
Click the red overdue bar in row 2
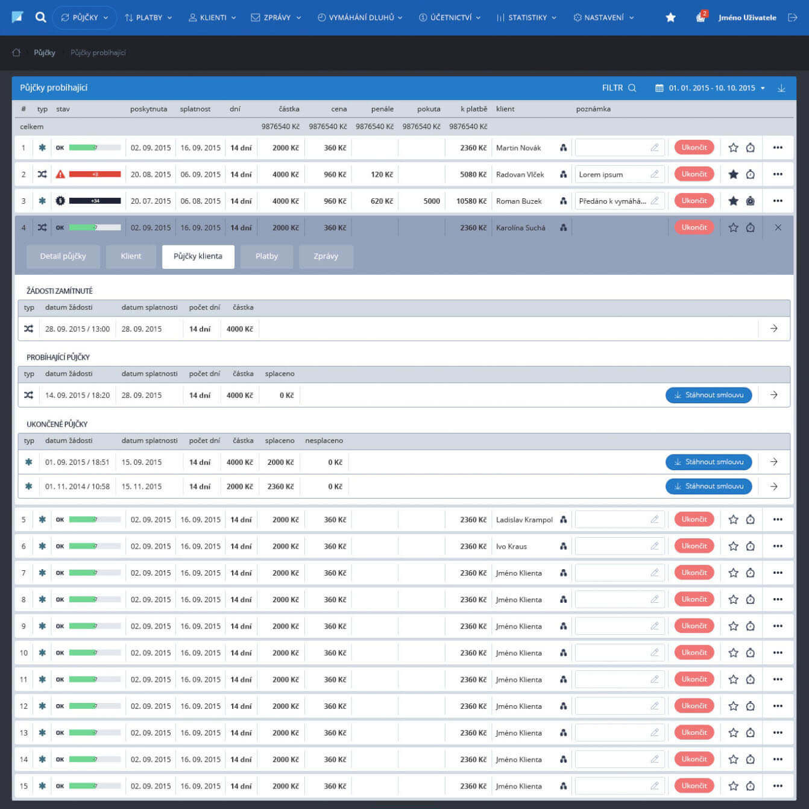[95, 174]
